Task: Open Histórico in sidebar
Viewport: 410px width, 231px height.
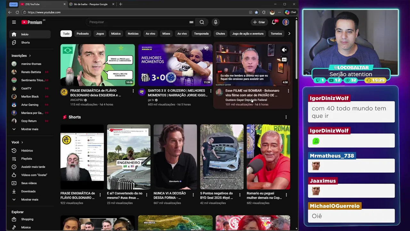Action: (30, 150)
